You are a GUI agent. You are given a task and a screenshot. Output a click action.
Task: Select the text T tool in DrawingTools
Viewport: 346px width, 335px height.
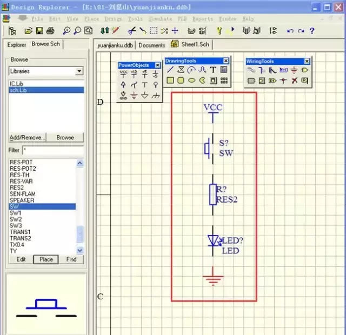pos(213,70)
